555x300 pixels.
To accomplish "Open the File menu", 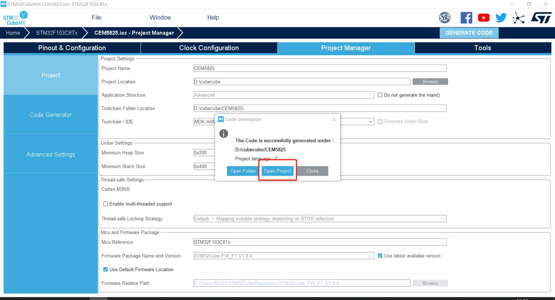I will tap(97, 18).
